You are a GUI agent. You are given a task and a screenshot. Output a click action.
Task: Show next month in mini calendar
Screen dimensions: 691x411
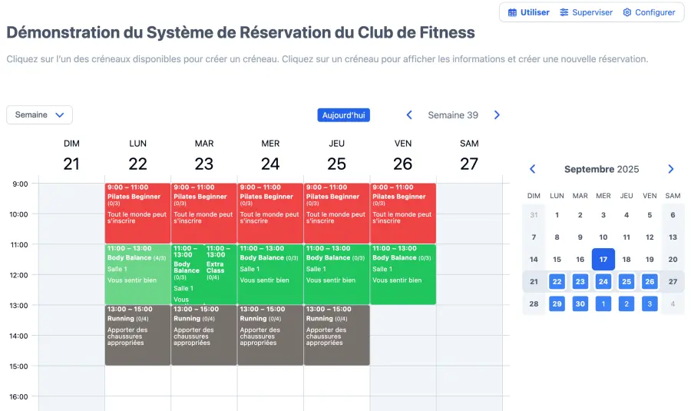(x=670, y=169)
